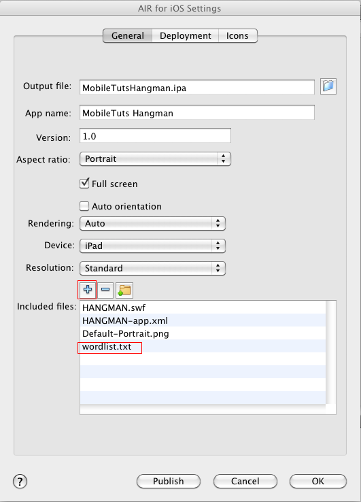Select HANGMAN-app.xml in the included files list

[203, 320]
